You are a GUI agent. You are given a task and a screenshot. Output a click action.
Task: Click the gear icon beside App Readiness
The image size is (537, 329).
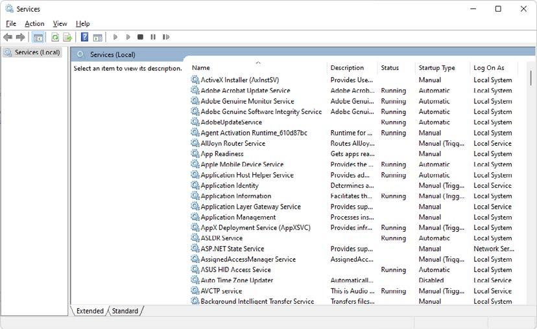(x=195, y=153)
